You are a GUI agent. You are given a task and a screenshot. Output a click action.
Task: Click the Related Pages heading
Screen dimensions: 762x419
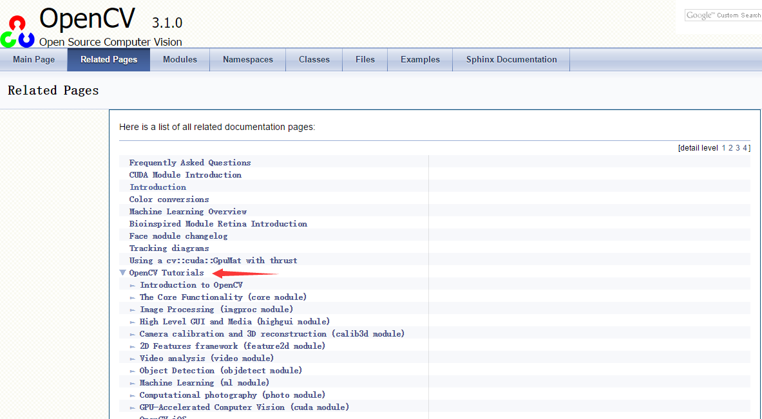pos(53,91)
